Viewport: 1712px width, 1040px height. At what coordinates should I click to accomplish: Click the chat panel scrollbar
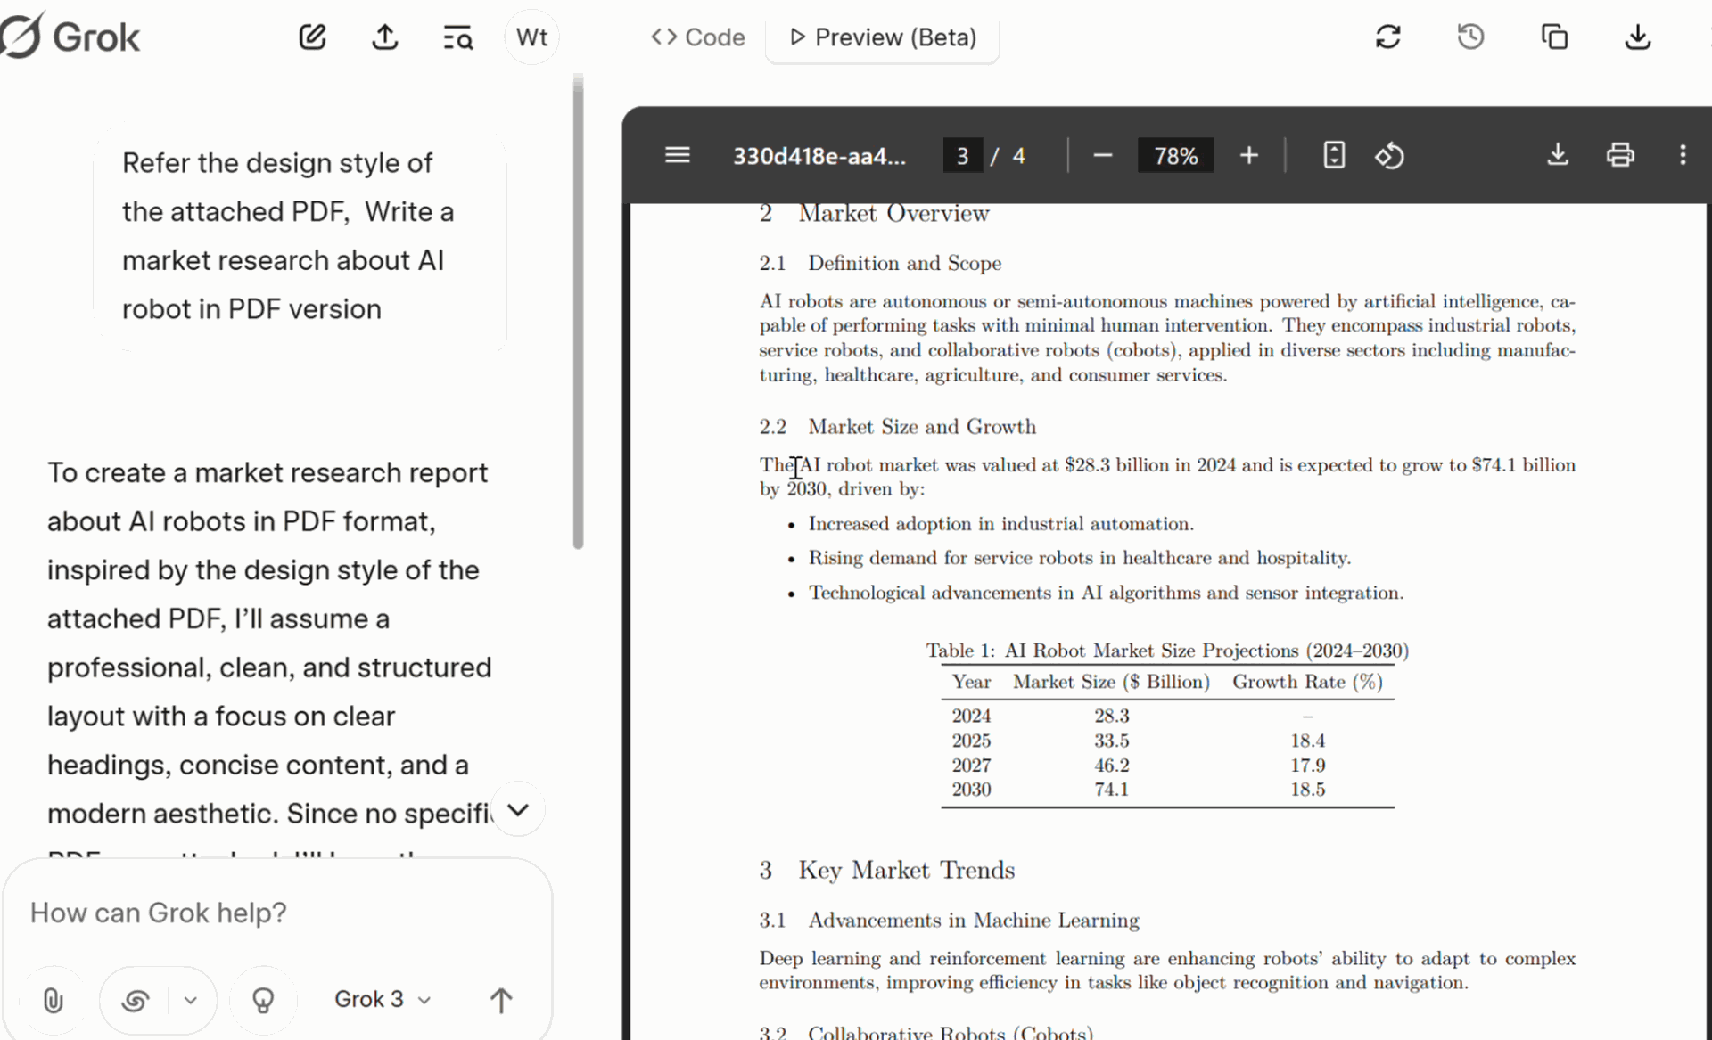578,312
